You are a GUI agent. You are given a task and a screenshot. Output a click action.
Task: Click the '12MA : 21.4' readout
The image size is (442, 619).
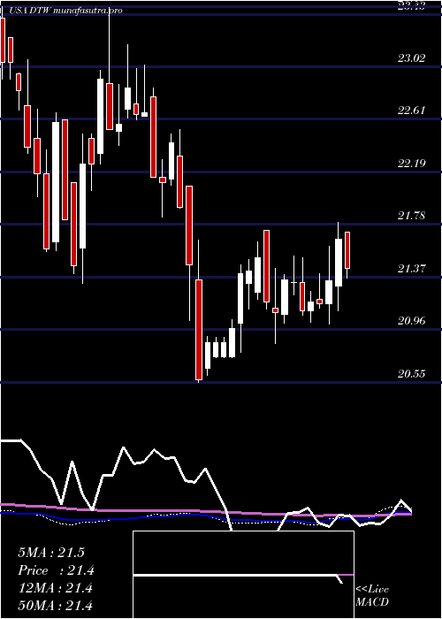(55, 588)
